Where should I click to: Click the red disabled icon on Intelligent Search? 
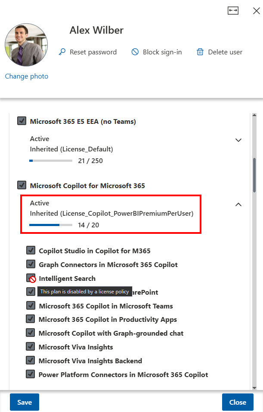33,279
